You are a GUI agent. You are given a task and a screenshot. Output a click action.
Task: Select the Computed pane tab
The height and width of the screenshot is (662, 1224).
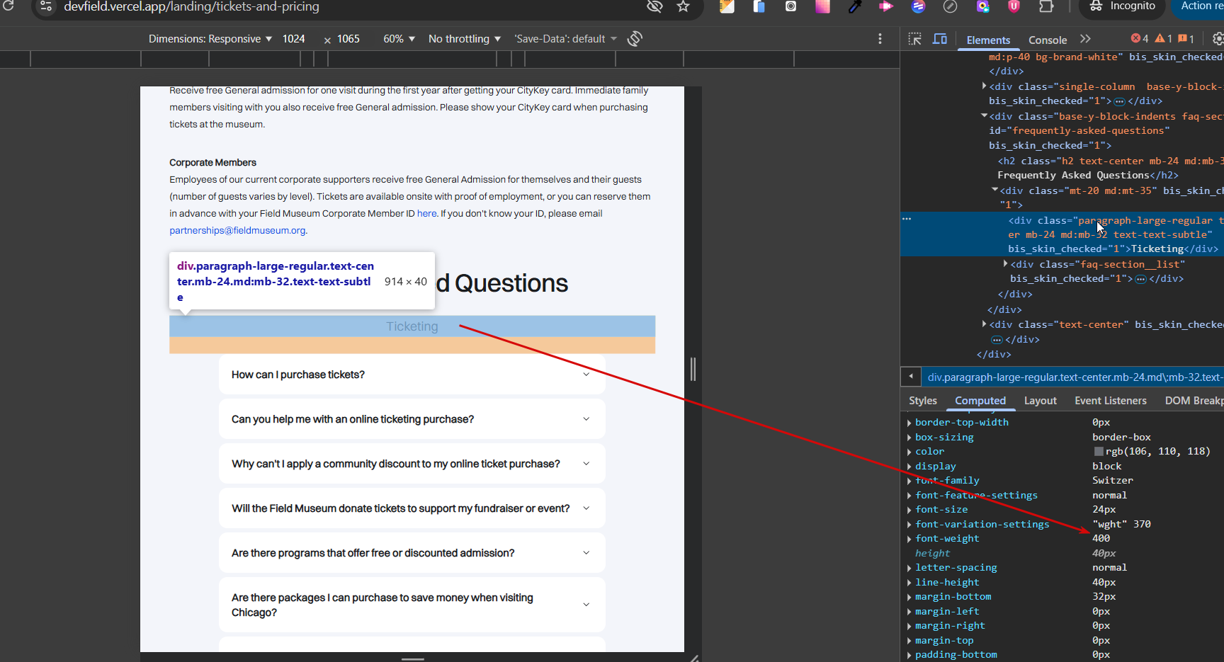tap(980, 401)
